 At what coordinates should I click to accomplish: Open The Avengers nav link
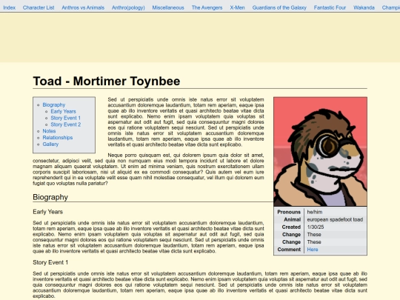click(207, 7)
